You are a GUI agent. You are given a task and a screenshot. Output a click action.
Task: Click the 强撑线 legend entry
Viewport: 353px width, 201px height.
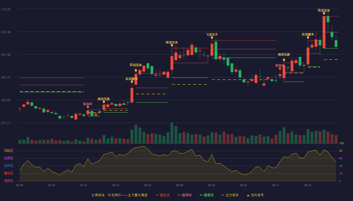pyautogui.click(x=207, y=195)
